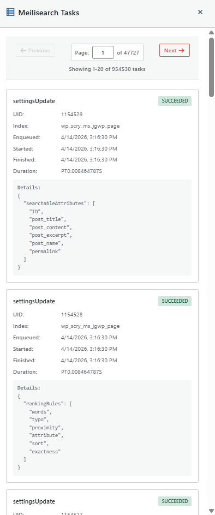This screenshot has width=215, height=515.
Task: Select UID value 1154528
Action: (x=71, y=315)
